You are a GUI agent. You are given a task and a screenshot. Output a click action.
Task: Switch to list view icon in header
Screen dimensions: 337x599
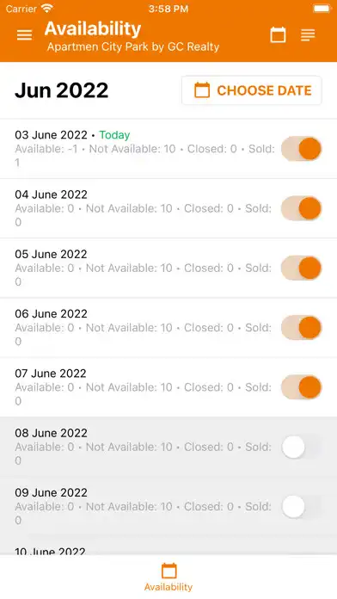(308, 34)
